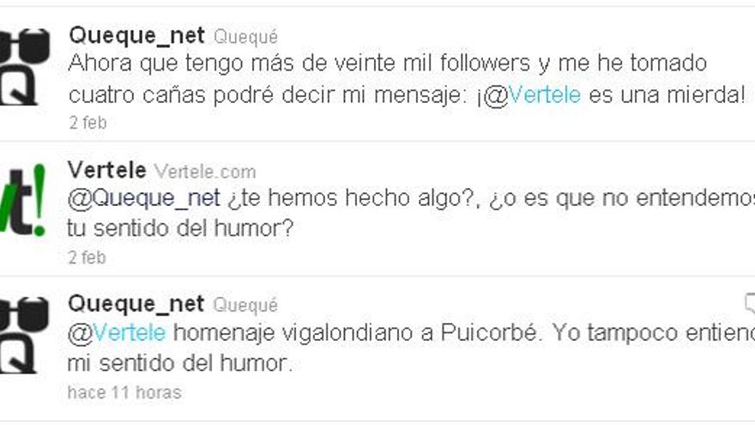
Task: Open the Queque_net username in the bottom tweet
Action: click(136, 304)
